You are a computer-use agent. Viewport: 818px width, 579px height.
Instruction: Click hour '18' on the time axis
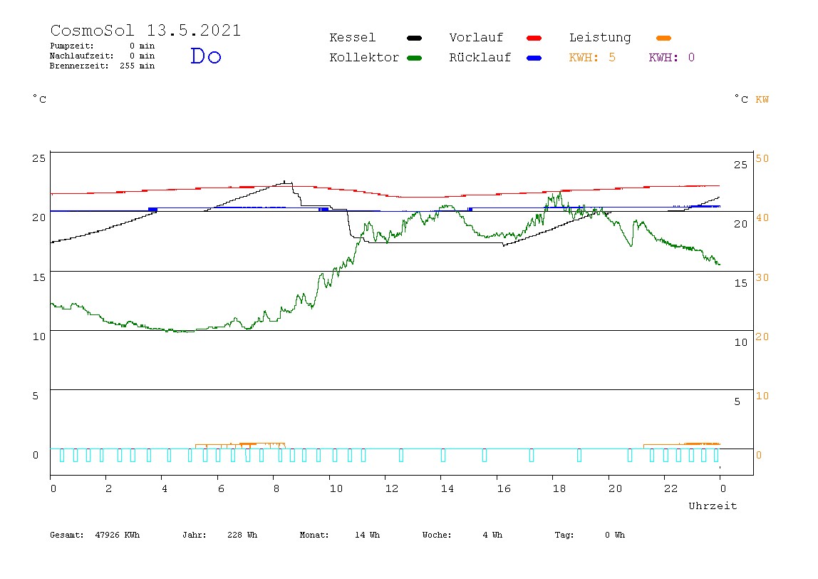559,488
